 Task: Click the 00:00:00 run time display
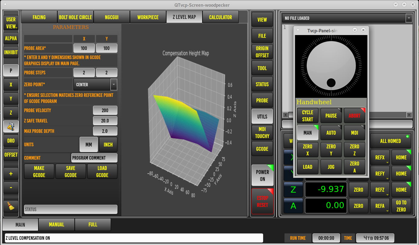pos(326,238)
